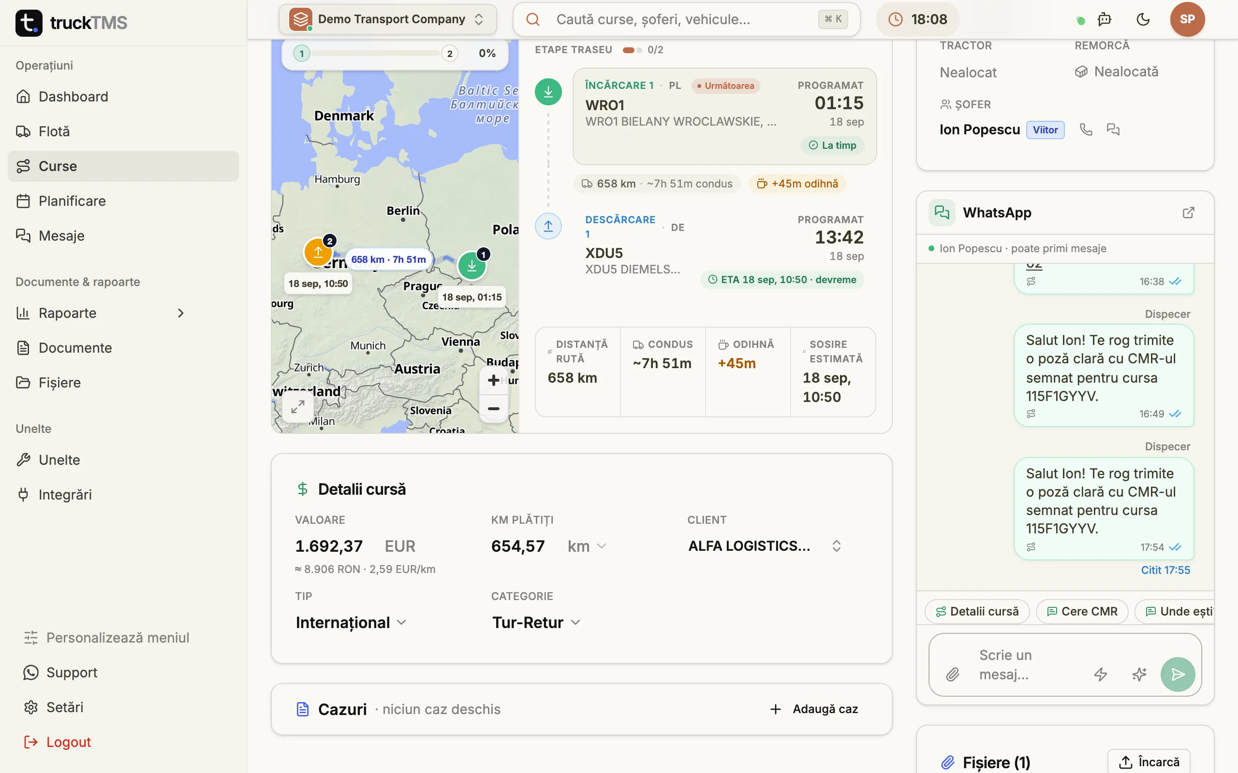Open the assistant bot icon in header
Viewport: 1238px width, 773px height.
click(1105, 19)
